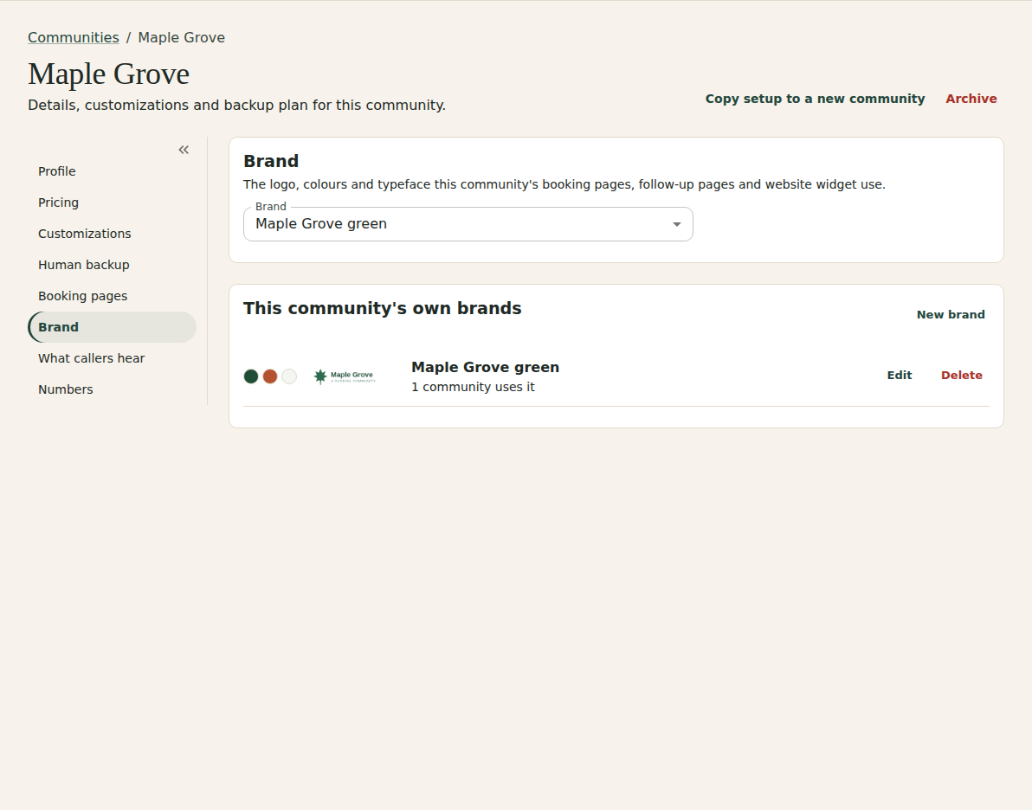
Task: Click the Brand card heading
Action: [270, 161]
